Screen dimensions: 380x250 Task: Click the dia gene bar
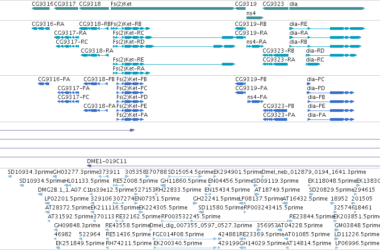327,8
